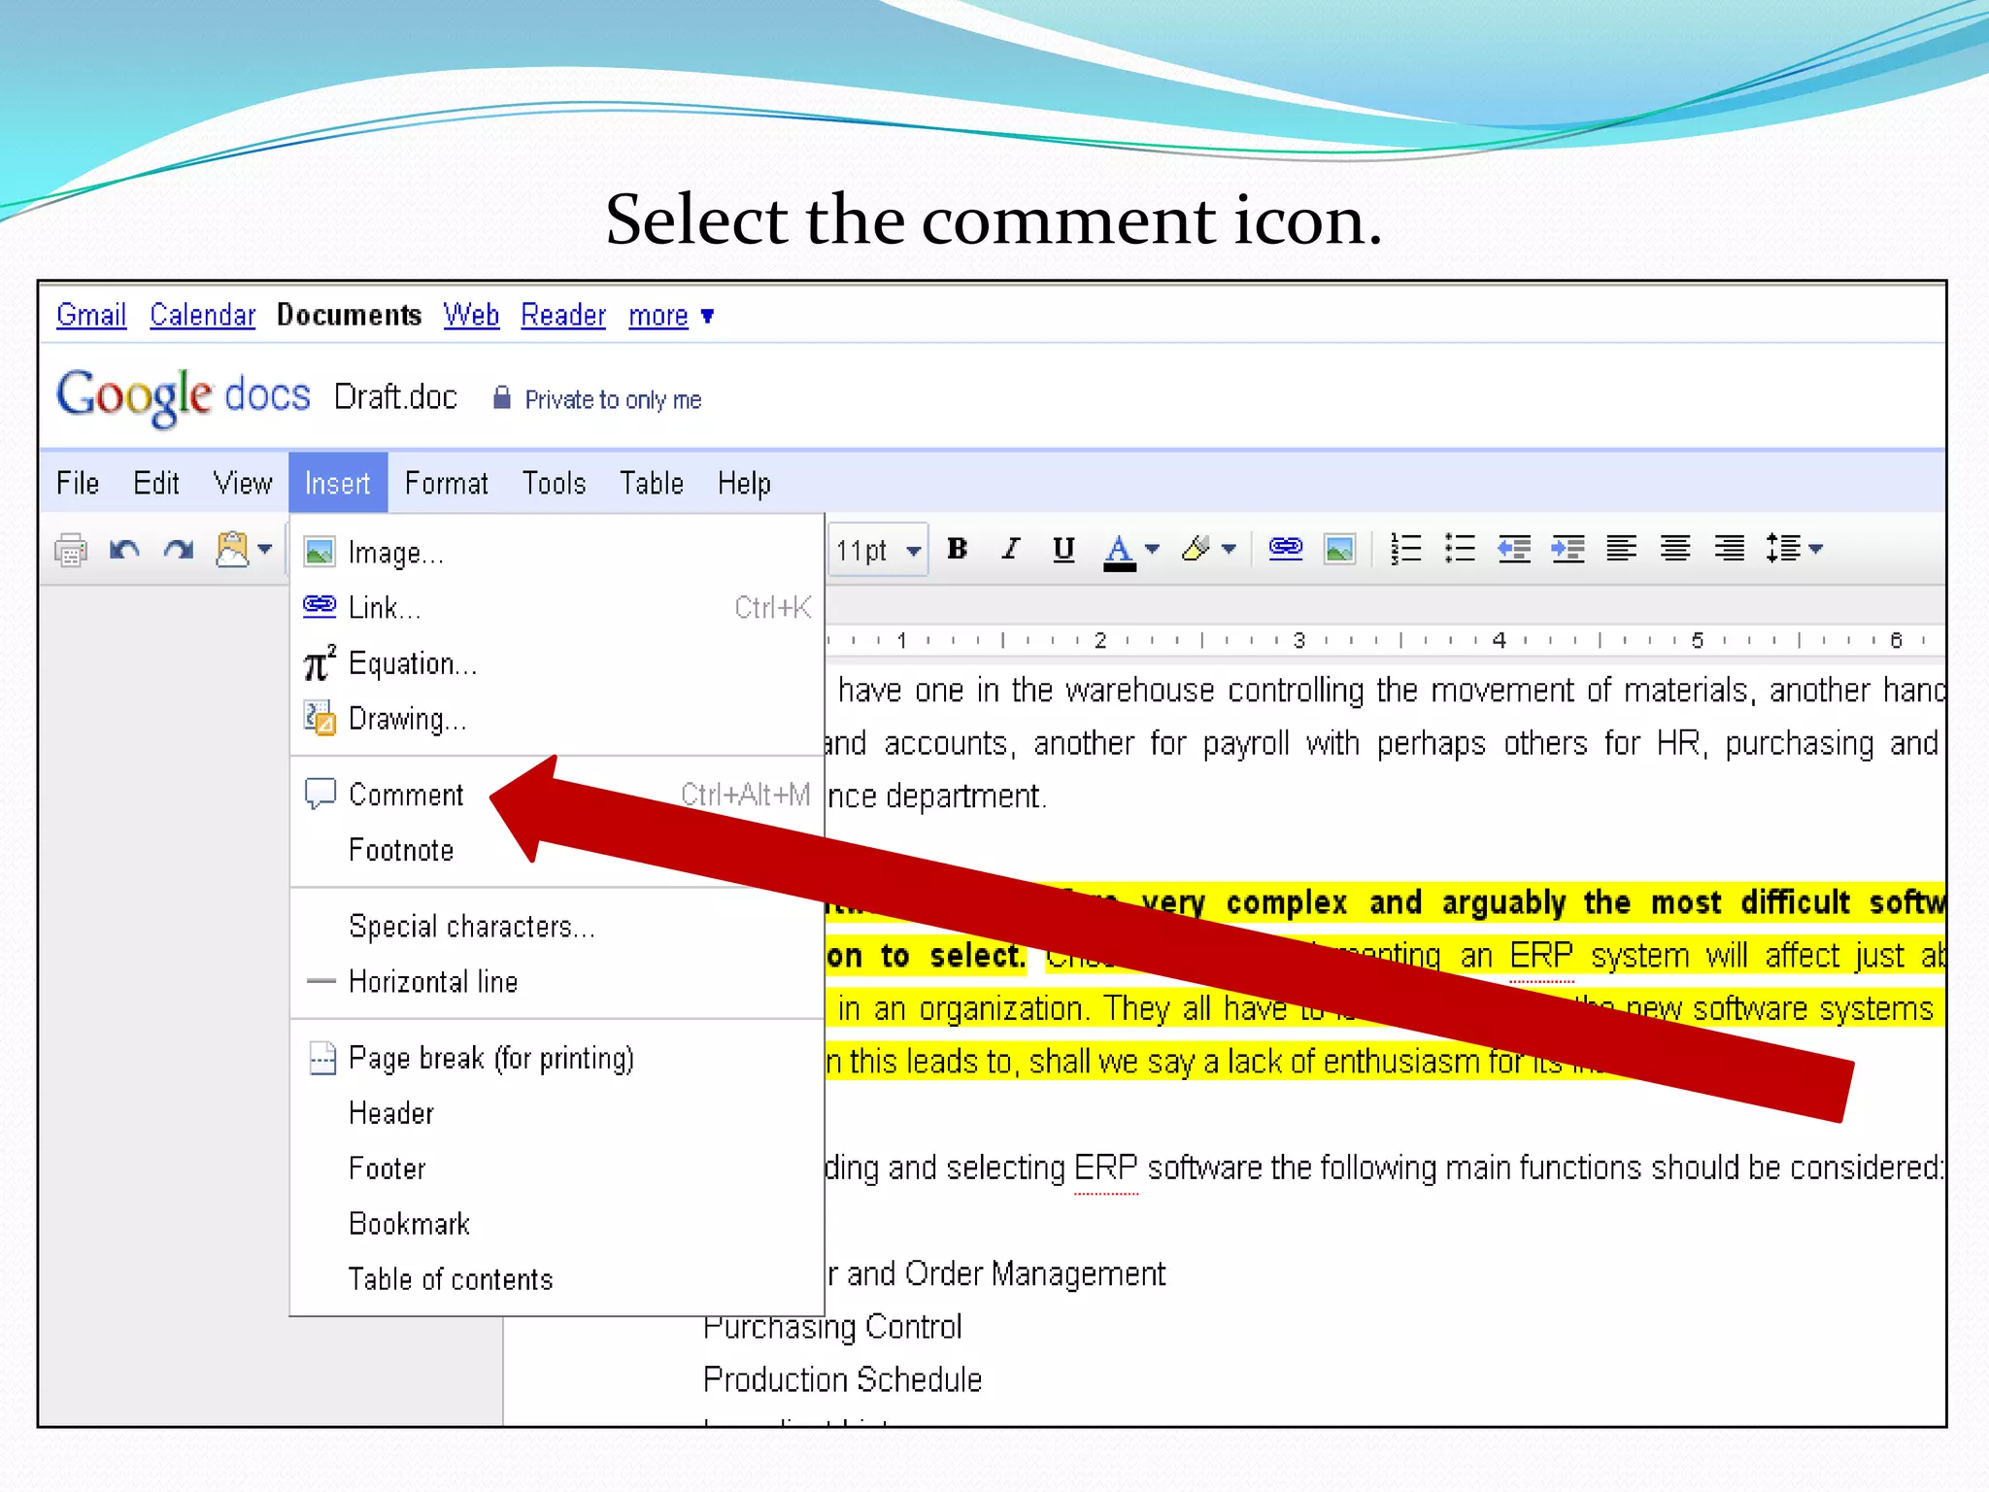1989x1492 pixels.
Task: Open the Table menu
Action: click(652, 483)
